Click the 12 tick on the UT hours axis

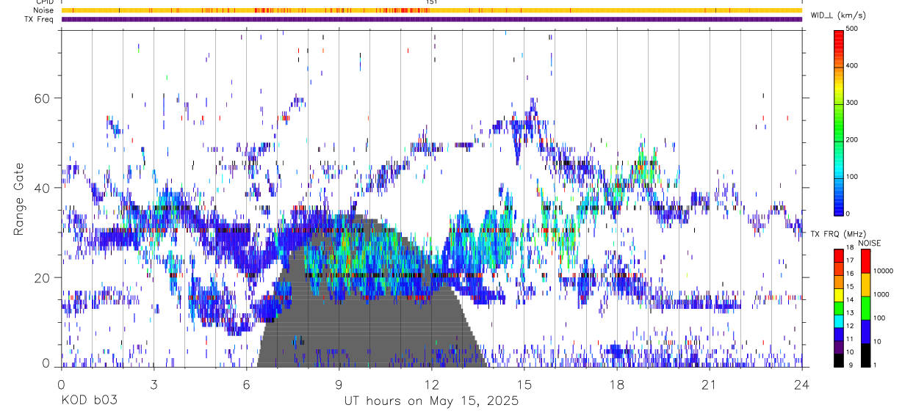coord(431,384)
